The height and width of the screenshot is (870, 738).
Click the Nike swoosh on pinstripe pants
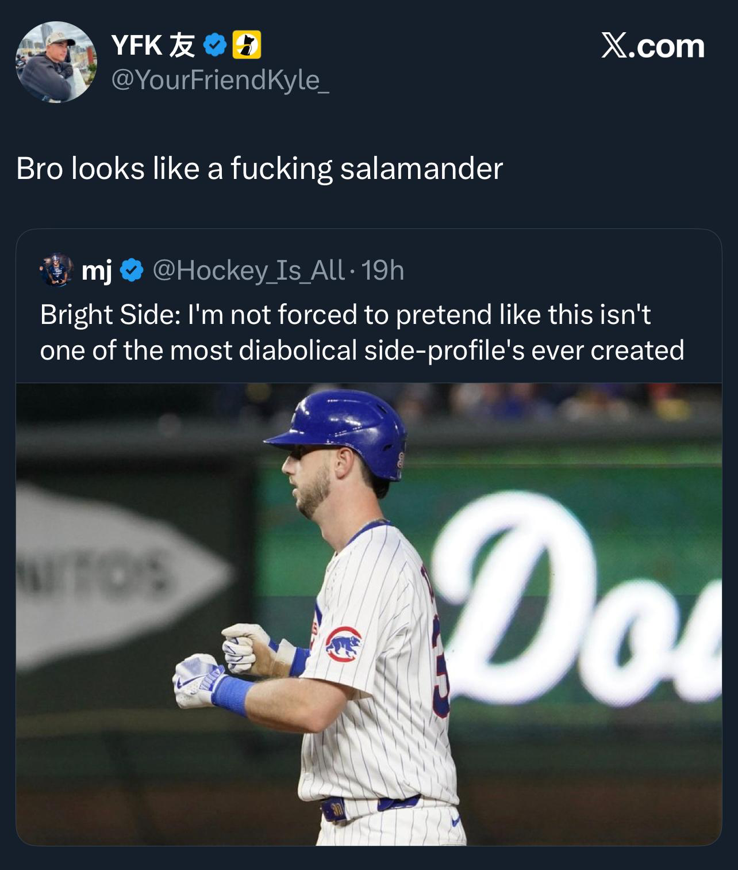tap(455, 822)
